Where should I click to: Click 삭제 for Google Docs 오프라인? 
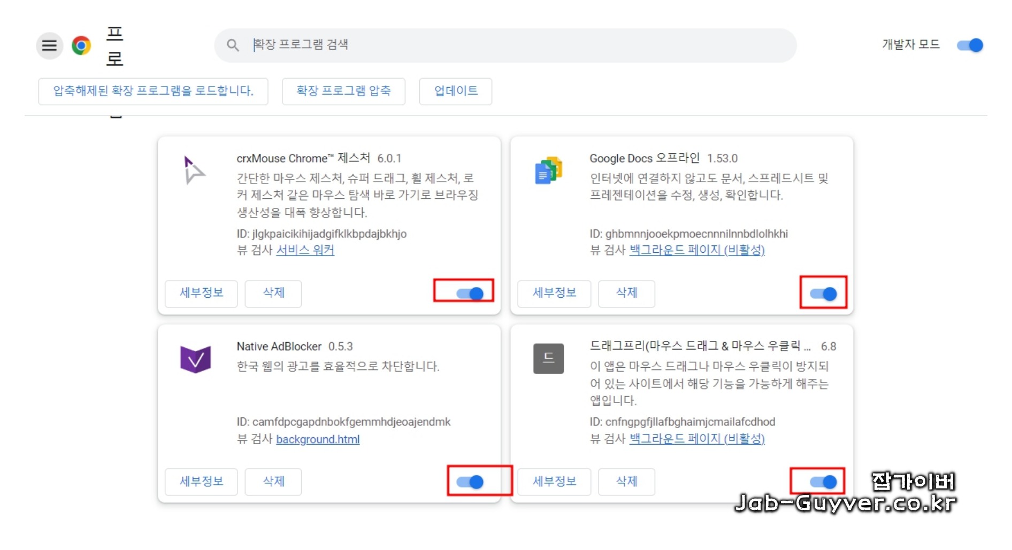(626, 293)
